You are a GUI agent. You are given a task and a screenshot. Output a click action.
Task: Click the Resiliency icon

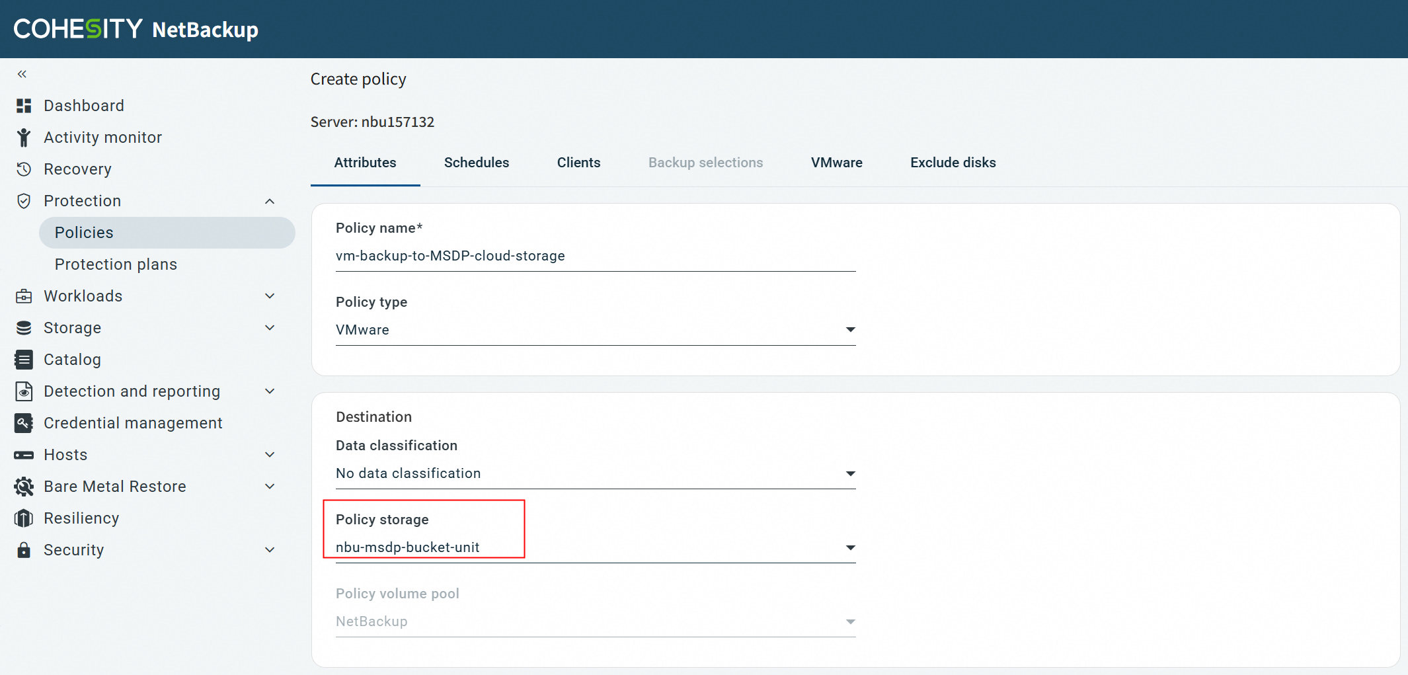click(24, 518)
